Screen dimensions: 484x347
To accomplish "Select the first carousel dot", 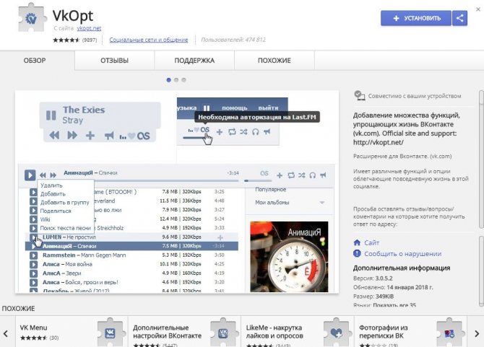I will (x=168, y=80).
